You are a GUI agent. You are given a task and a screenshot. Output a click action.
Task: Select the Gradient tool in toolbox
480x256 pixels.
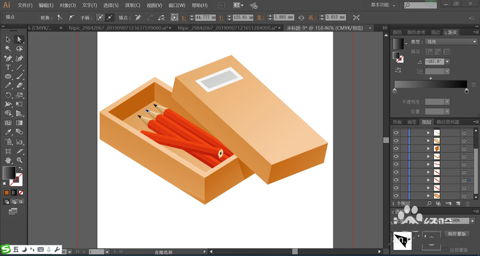pyautogui.click(x=19, y=123)
